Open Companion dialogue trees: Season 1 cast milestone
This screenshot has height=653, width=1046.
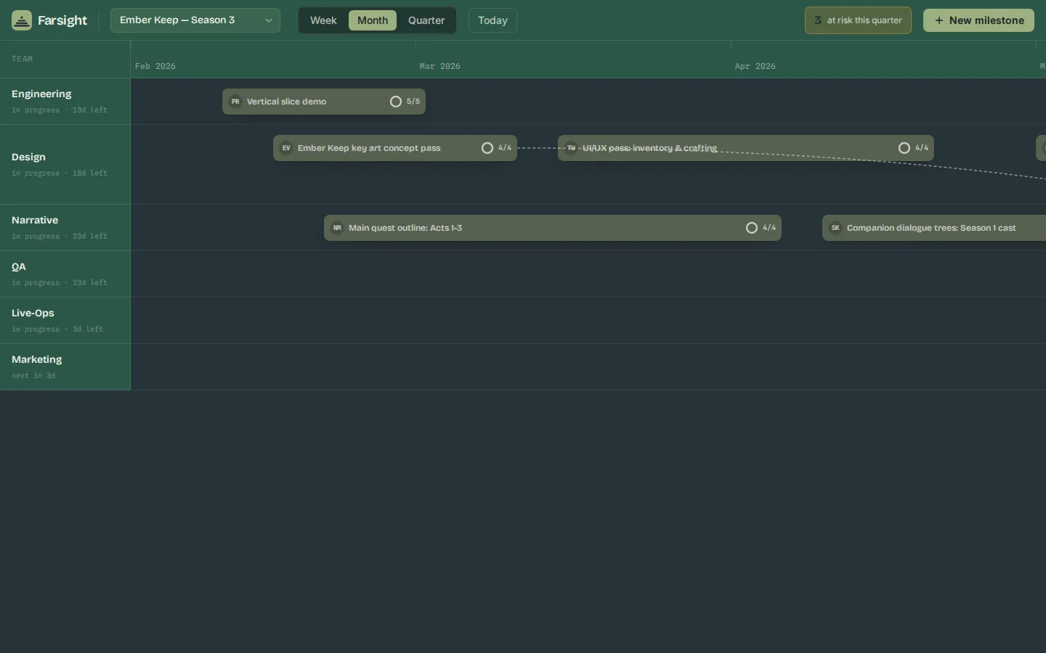(934, 228)
